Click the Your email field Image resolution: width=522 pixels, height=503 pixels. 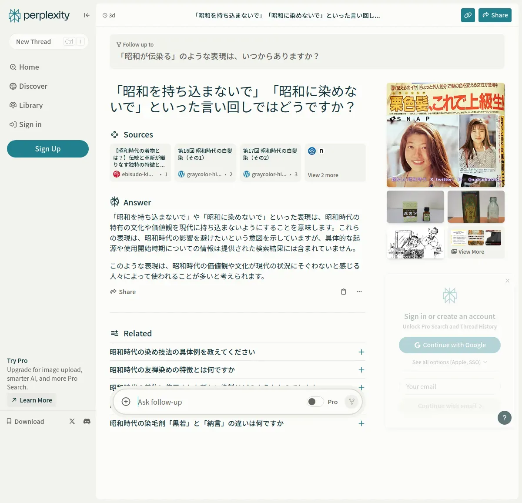[x=450, y=387]
